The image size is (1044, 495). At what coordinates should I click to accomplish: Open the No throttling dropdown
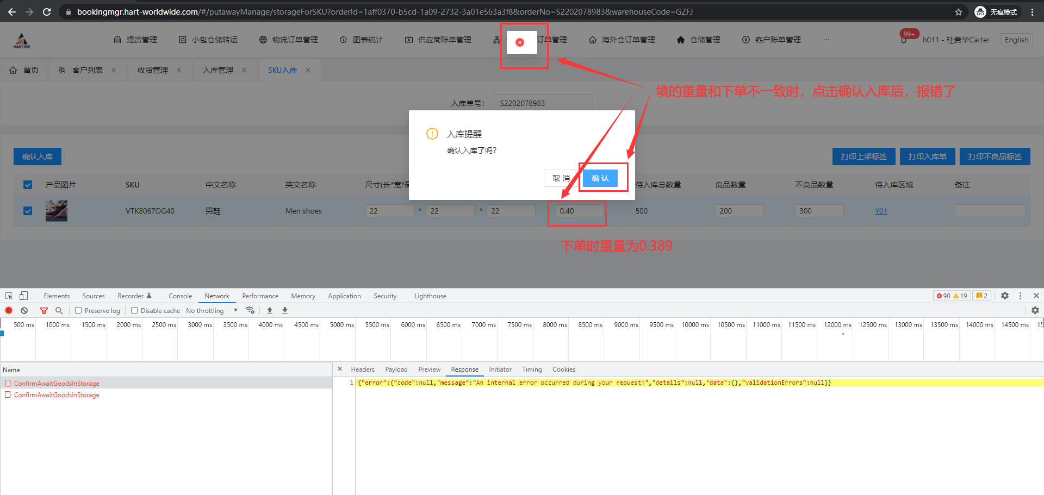pyautogui.click(x=212, y=310)
